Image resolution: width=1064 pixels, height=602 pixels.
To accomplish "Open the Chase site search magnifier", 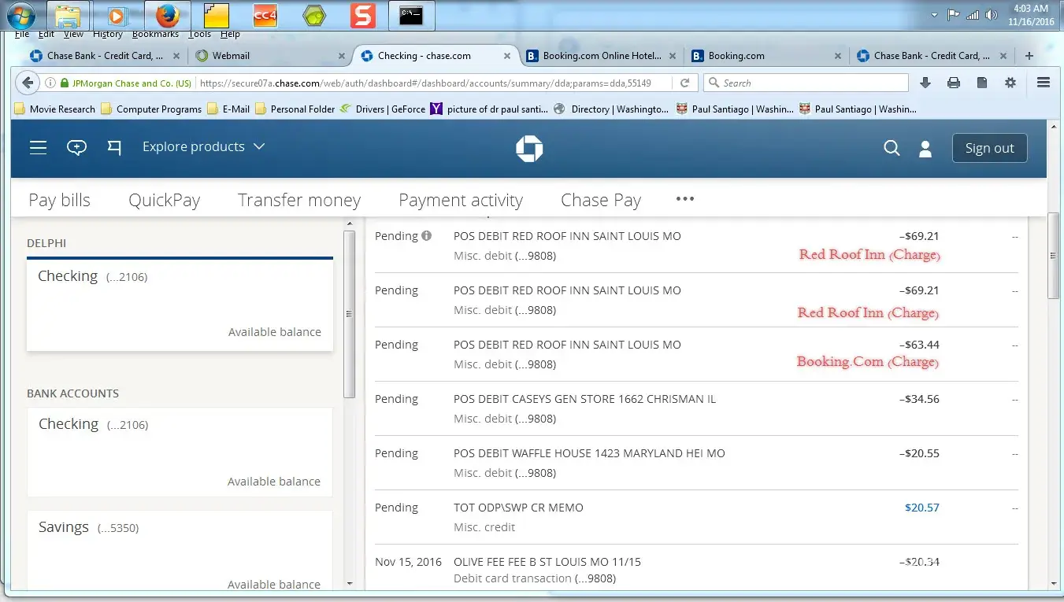I will pyautogui.click(x=892, y=148).
